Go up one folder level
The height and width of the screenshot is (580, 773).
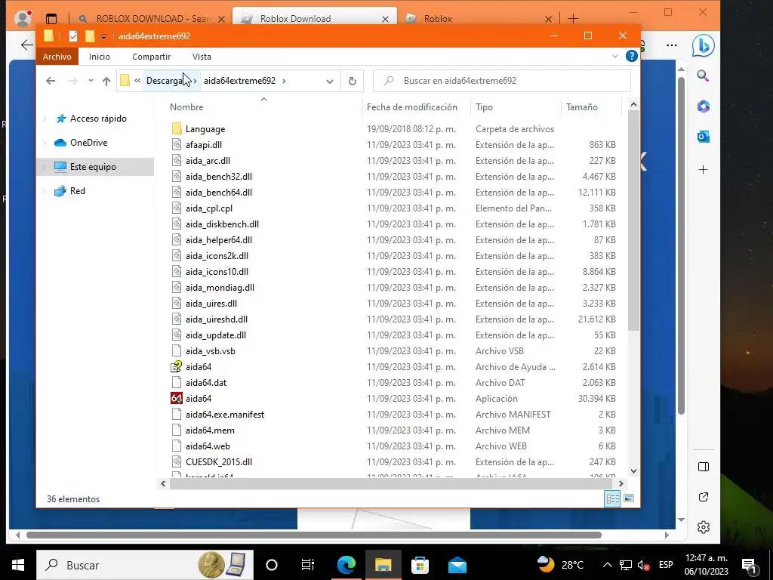coord(106,81)
